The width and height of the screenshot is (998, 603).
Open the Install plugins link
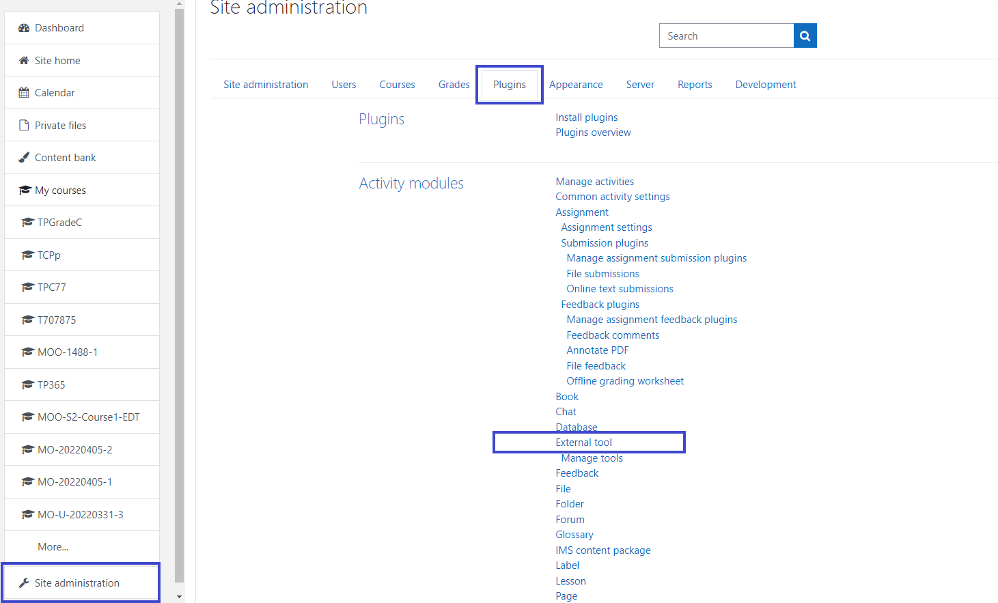click(x=586, y=117)
